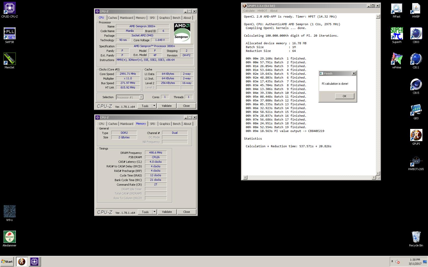
Task: Click the AMD Sempron logo image
Action: tap(182, 33)
